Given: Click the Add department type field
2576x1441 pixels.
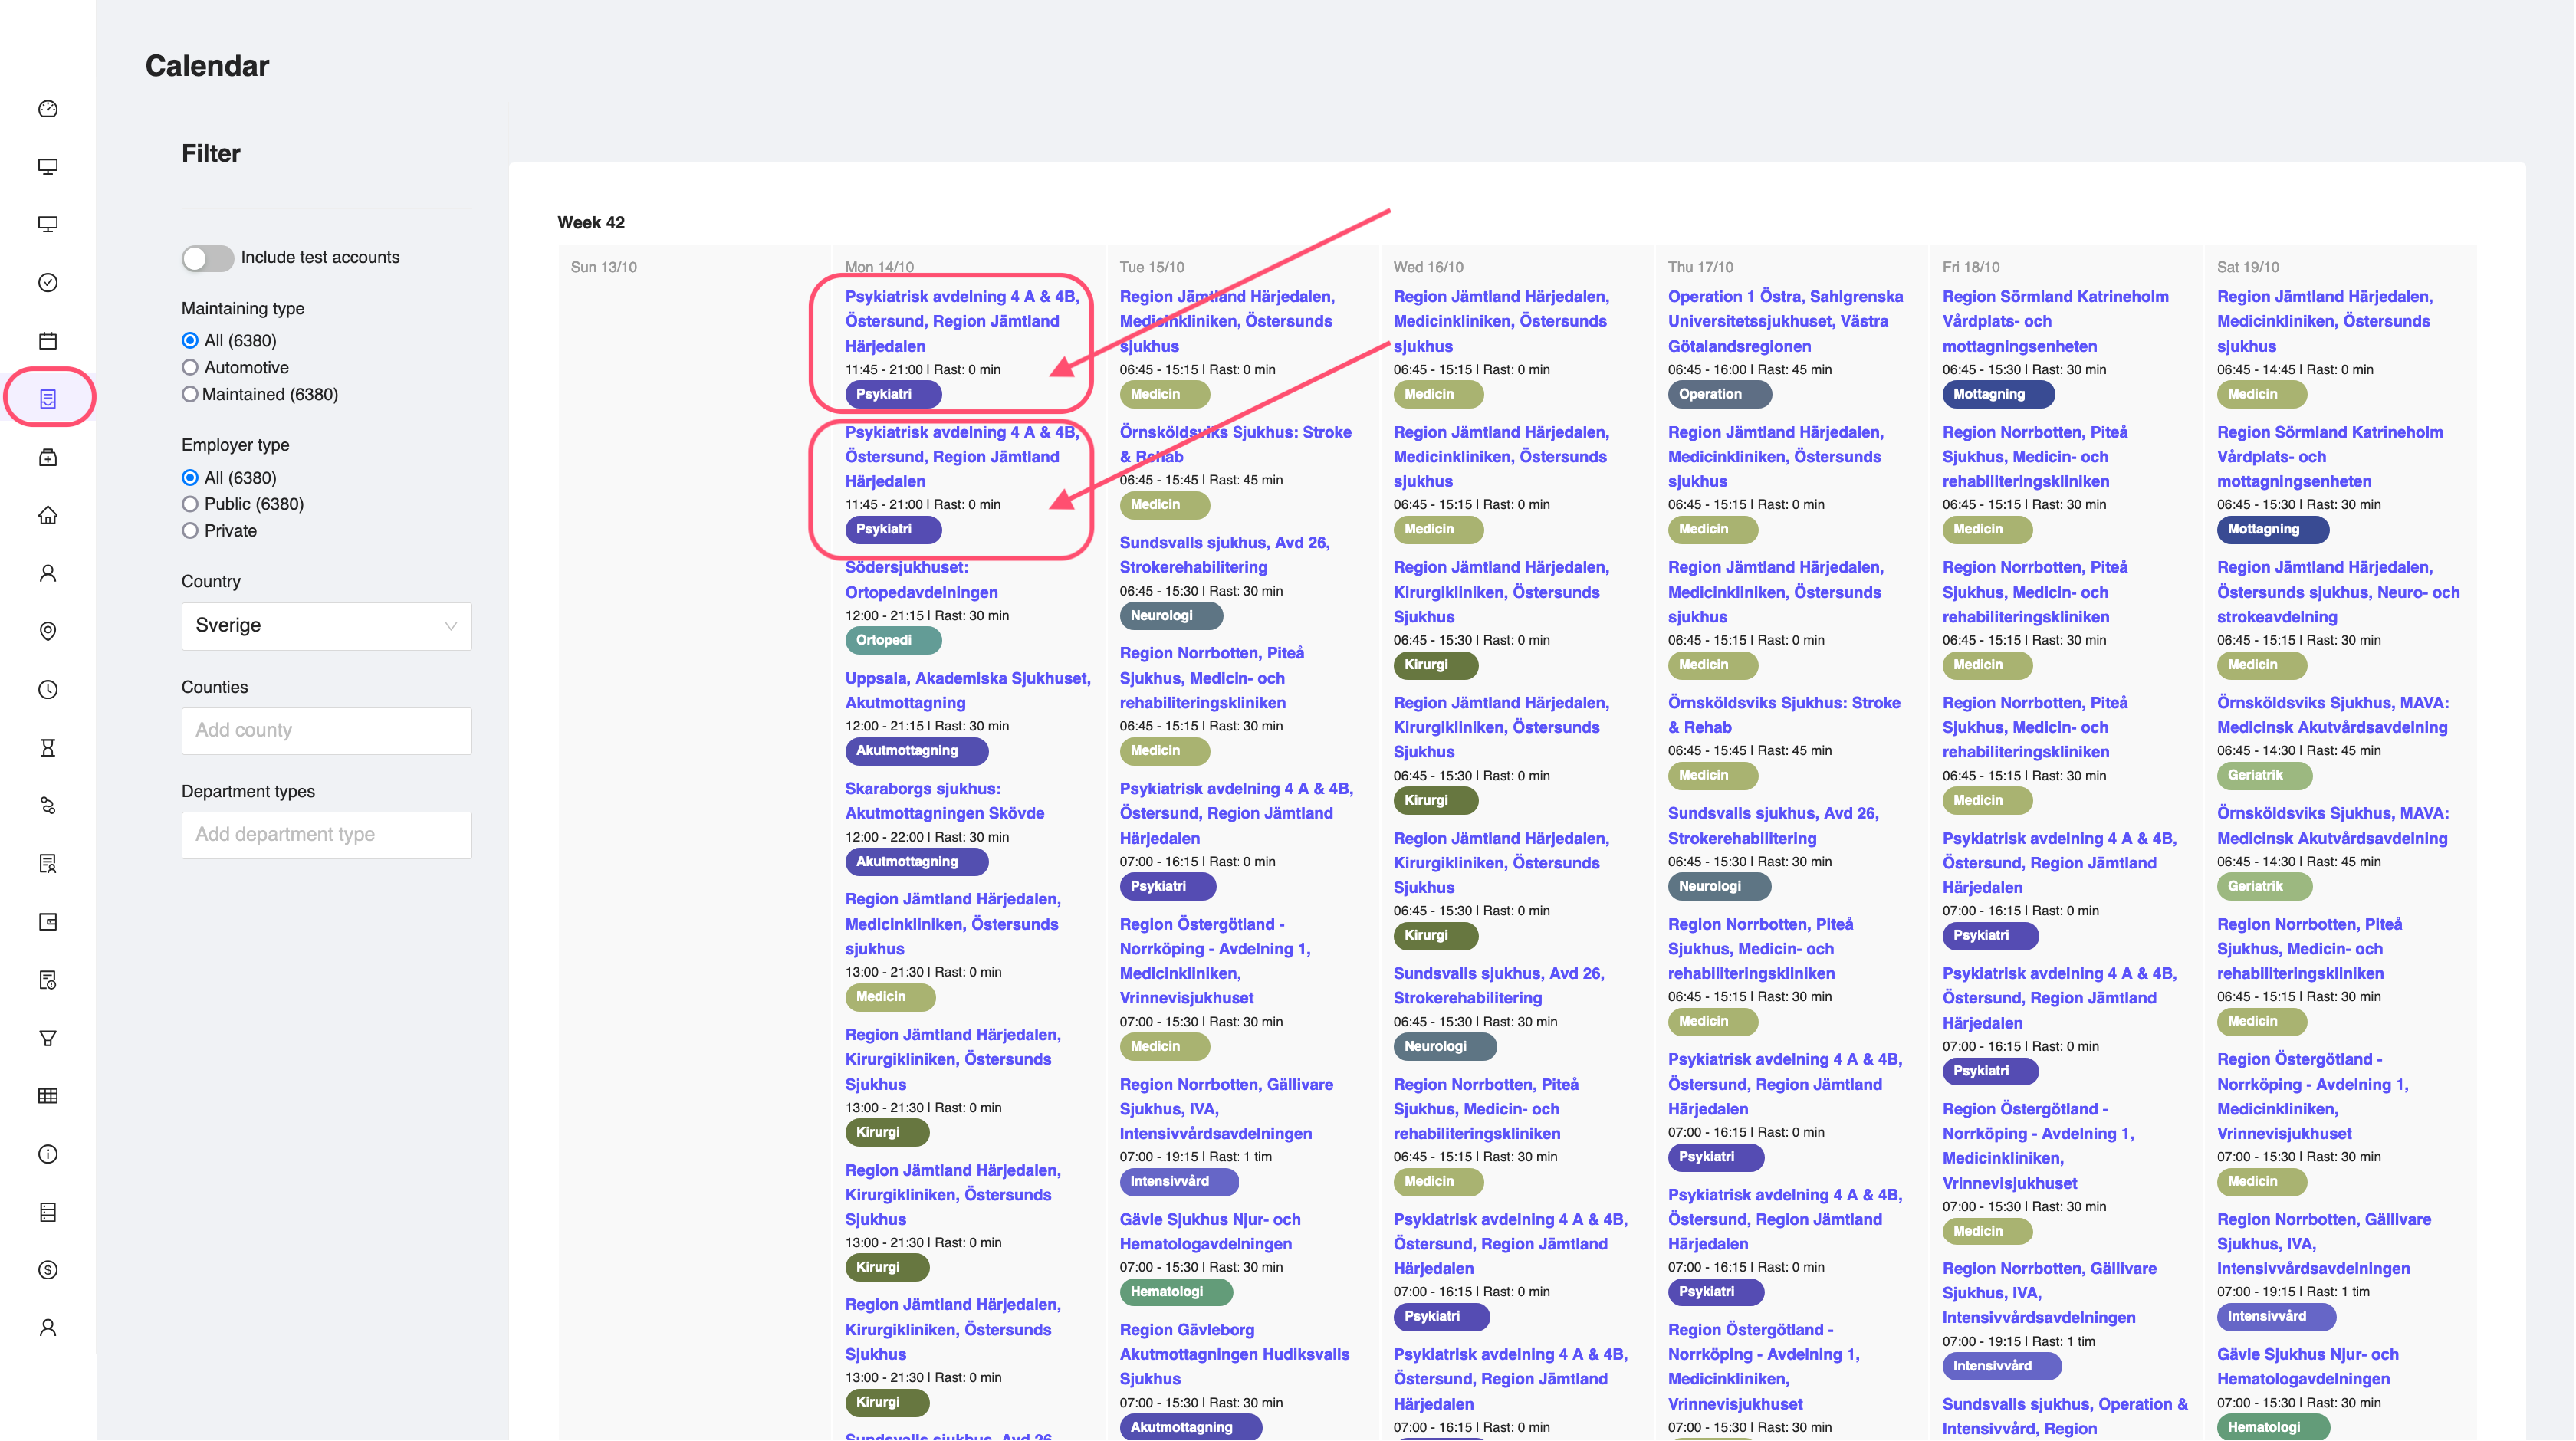Looking at the screenshot, I should tap(326, 835).
